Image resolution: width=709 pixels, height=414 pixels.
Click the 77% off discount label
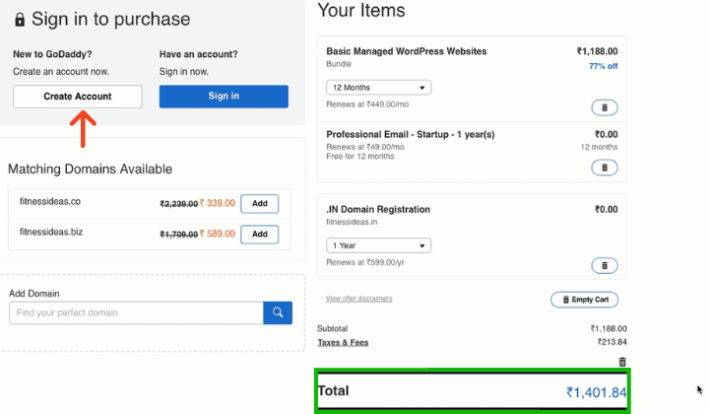(x=603, y=66)
